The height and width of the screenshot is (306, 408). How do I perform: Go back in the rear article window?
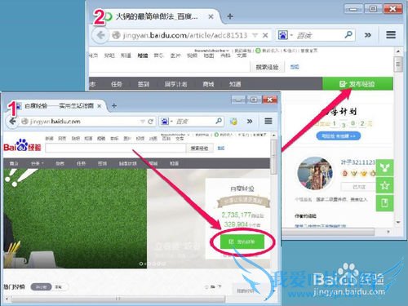pyautogui.click(x=100, y=35)
